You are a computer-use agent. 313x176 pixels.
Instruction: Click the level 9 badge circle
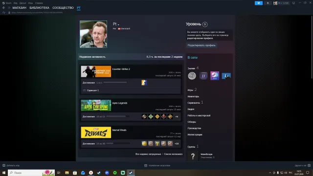point(204,24)
